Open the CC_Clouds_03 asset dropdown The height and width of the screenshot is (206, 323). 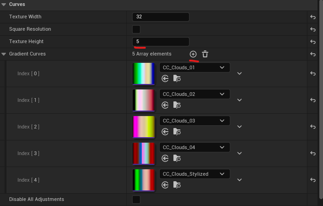[195, 121]
